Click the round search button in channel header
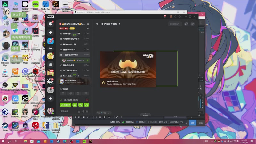 tap(186, 24)
